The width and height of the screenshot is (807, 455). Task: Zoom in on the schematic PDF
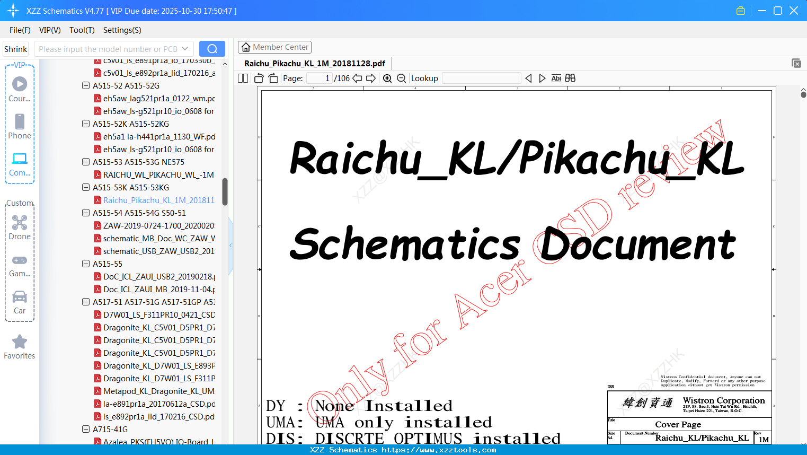click(x=387, y=78)
